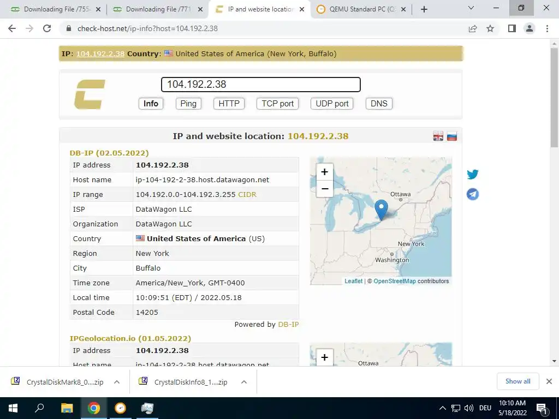This screenshot has height=419, width=559.
Task: Close the QEMU Standard PC tab
Action: [x=403, y=10]
